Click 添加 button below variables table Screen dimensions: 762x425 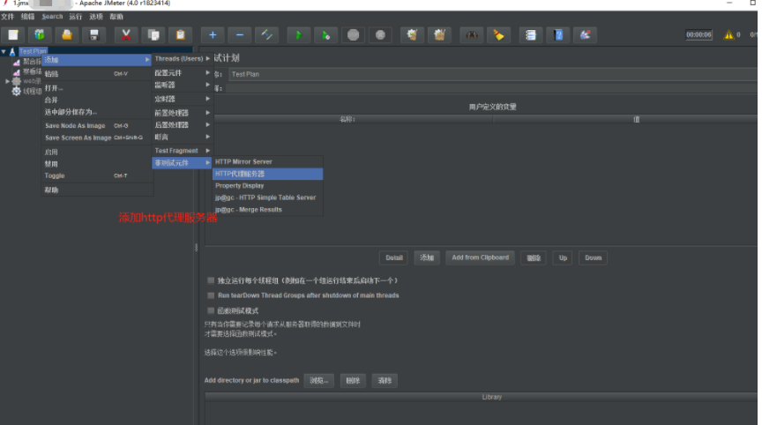427,258
